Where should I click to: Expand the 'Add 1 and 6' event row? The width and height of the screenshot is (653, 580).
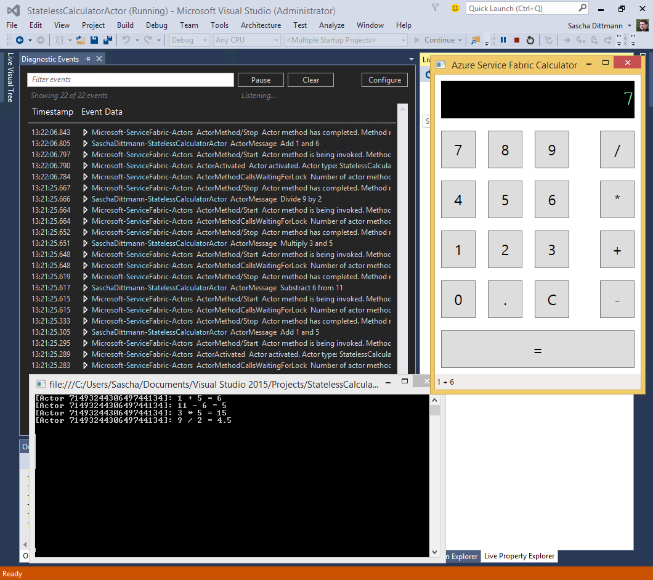pyautogui.click(x=85, y=144)
